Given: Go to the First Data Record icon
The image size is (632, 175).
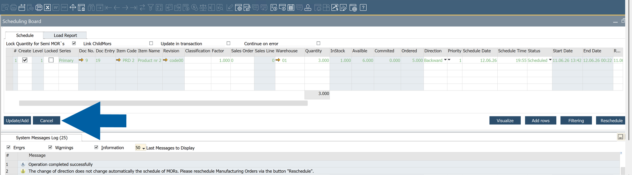Looking at the screenshot, I should tap(108, 8).
